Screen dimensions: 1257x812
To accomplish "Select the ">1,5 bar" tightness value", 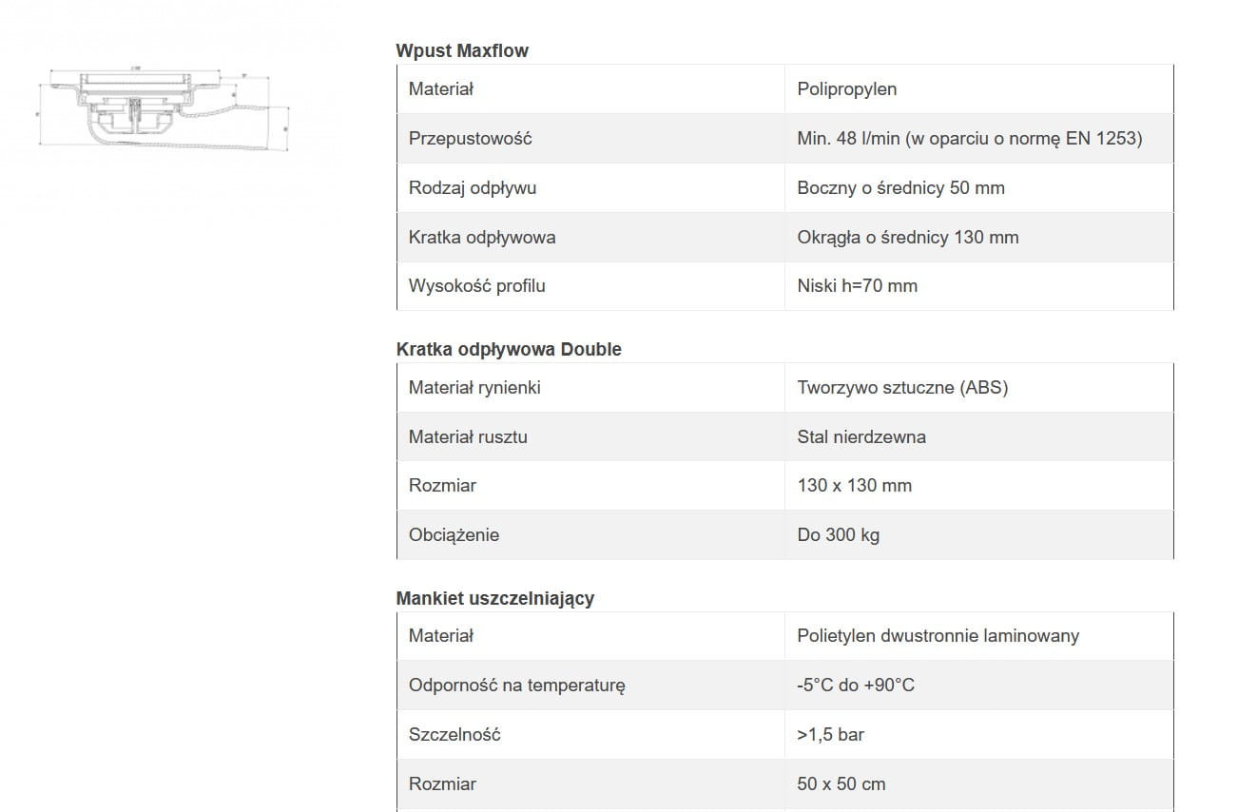I will (x=830, y=735).
